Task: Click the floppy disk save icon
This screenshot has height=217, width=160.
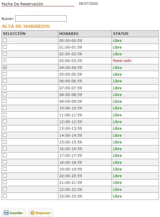Action: [x=6, y=213]
